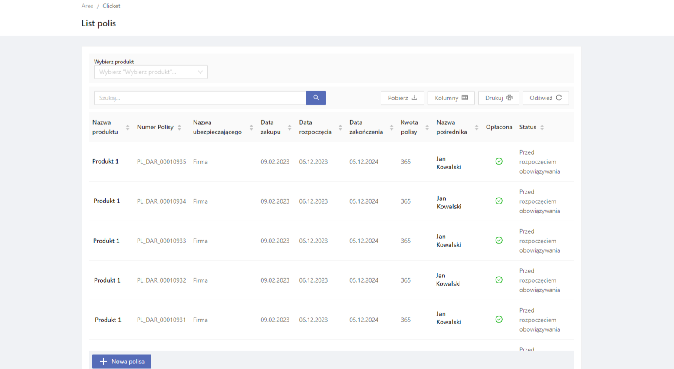
Task: Click paid checkmark icon for PL_DAR_00010931
Action: (499, 320)
